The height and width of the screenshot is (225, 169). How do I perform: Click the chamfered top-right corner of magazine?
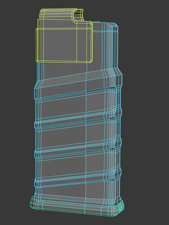coord(114,25)
